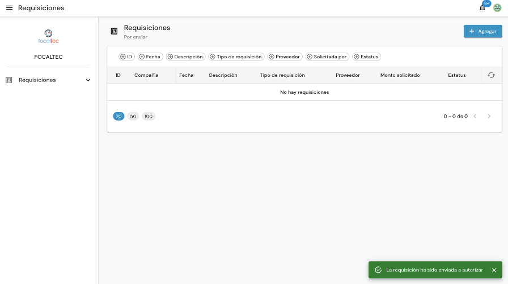Click Tipo de requisición column header

[282, 75]
